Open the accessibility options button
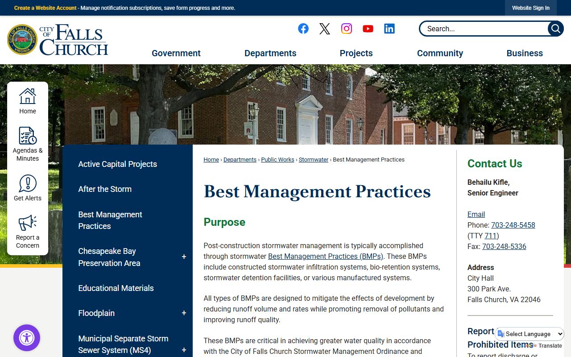The image size is (571, 357). click(x=27, y=338)
